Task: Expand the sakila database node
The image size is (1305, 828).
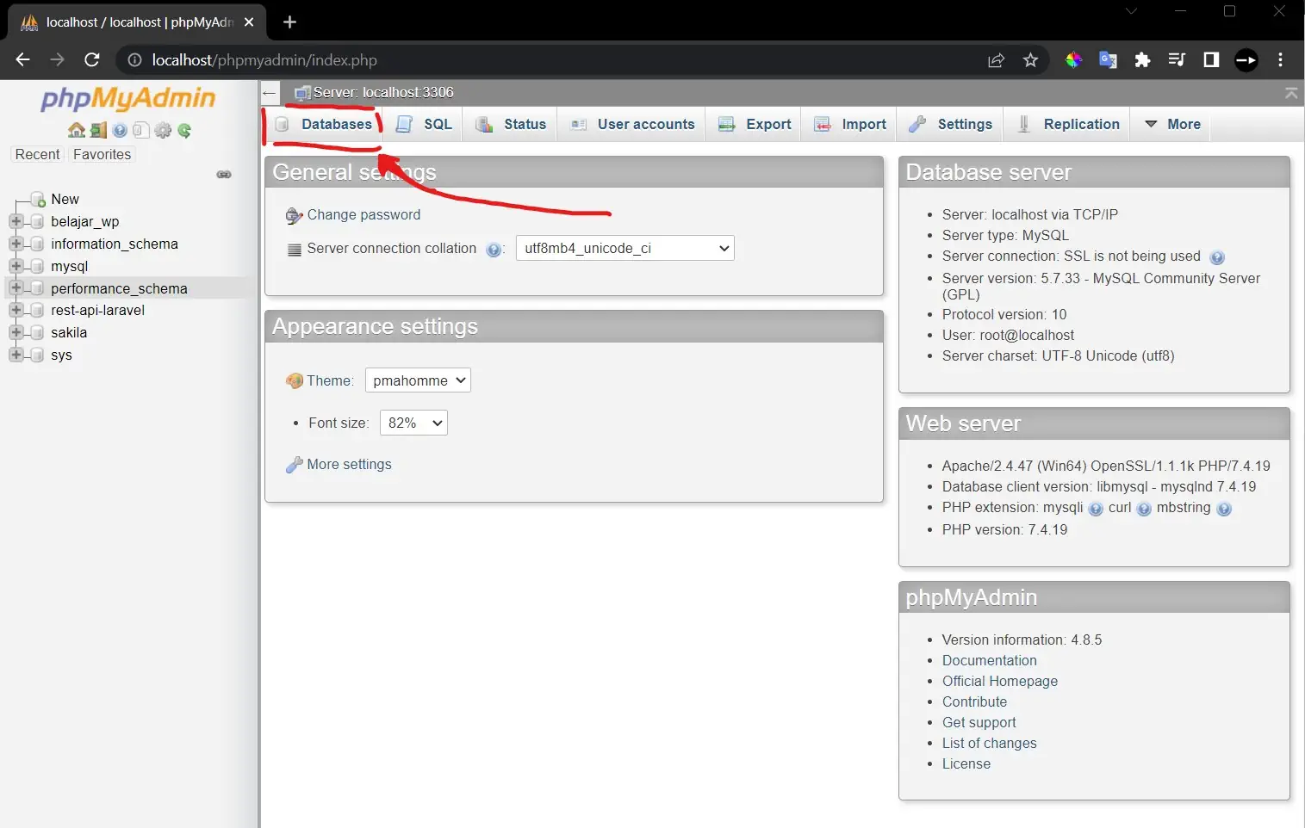Action: point(16,332)
